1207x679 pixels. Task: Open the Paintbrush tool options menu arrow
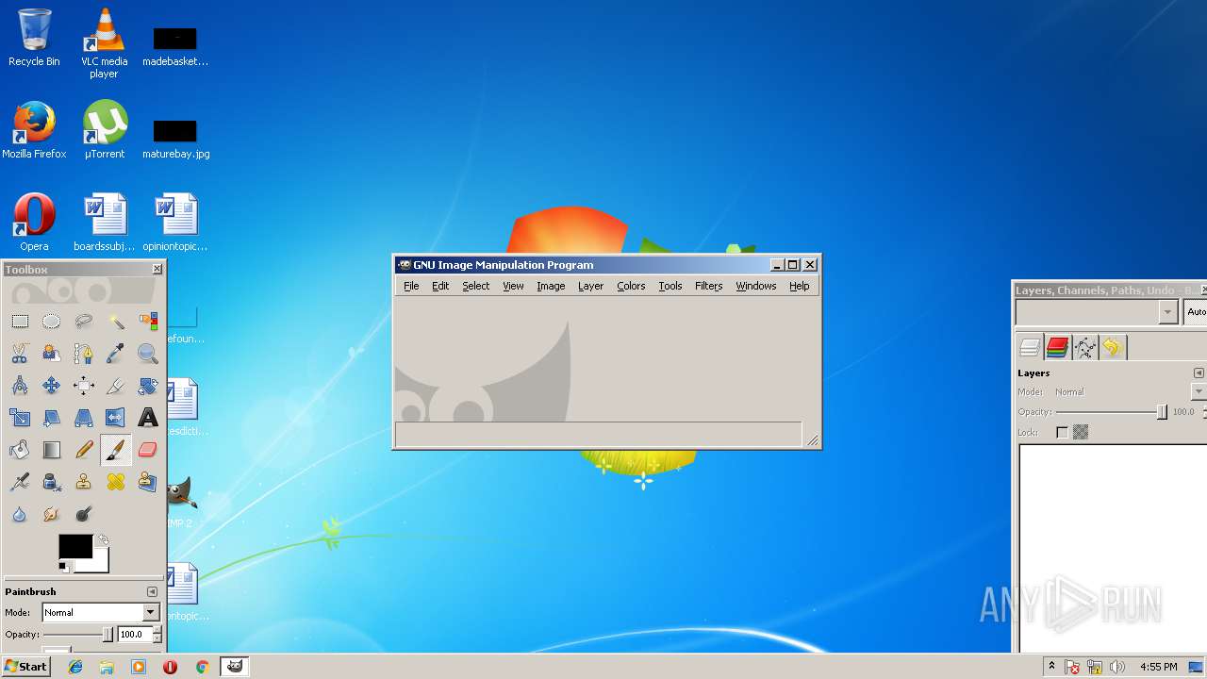coord(152,591)
